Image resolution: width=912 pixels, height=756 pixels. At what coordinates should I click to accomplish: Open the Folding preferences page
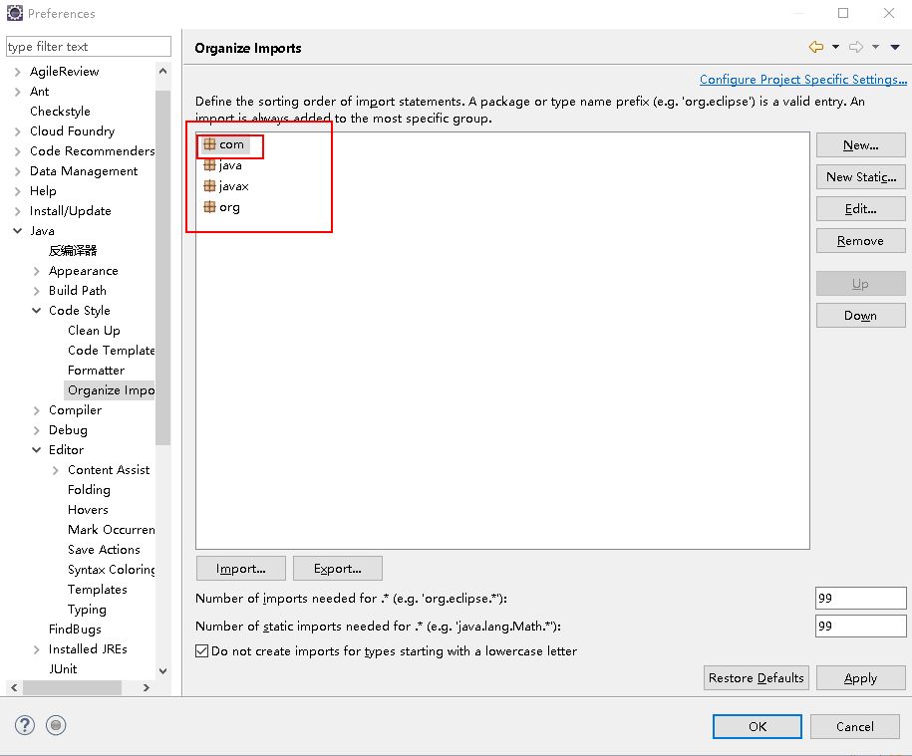coord(89,490)
